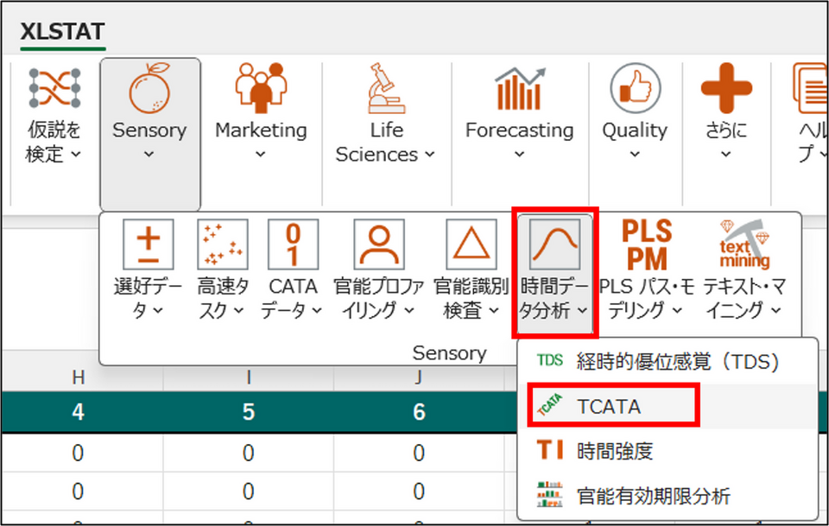Click the Sensory orange fruit icon
This screenshot has height=526, width=829.
[149, 88]
